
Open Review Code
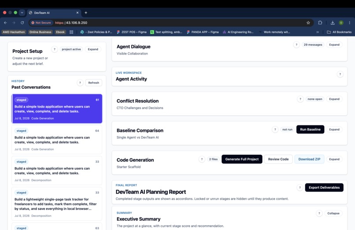click(278, 159)
